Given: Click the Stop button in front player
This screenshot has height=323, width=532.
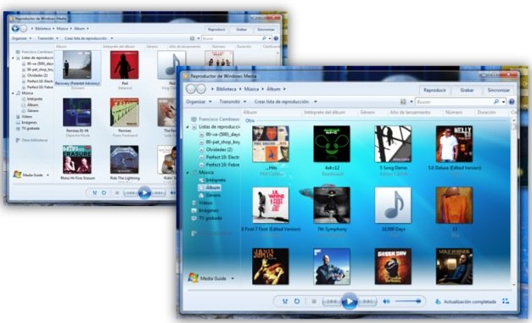Looking at the screenshot, I should [314, 301].
